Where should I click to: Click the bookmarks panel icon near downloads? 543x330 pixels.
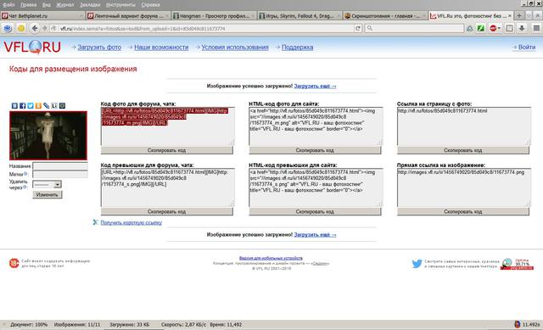(x=509, y=28)
